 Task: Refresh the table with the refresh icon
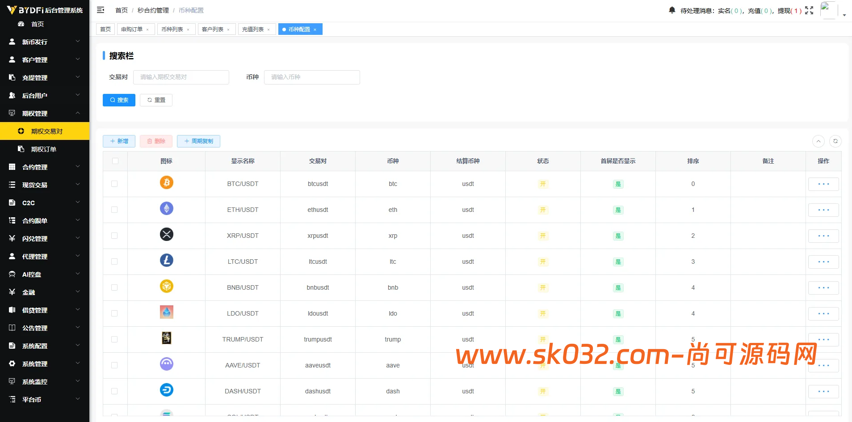coord(835,141)
